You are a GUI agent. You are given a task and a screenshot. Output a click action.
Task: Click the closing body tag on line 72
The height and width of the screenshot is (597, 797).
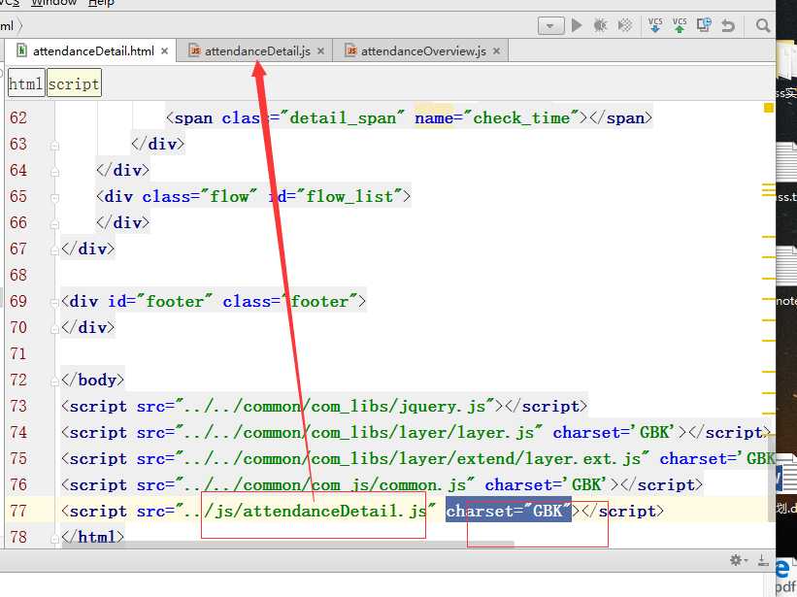(x=93, y=381)
